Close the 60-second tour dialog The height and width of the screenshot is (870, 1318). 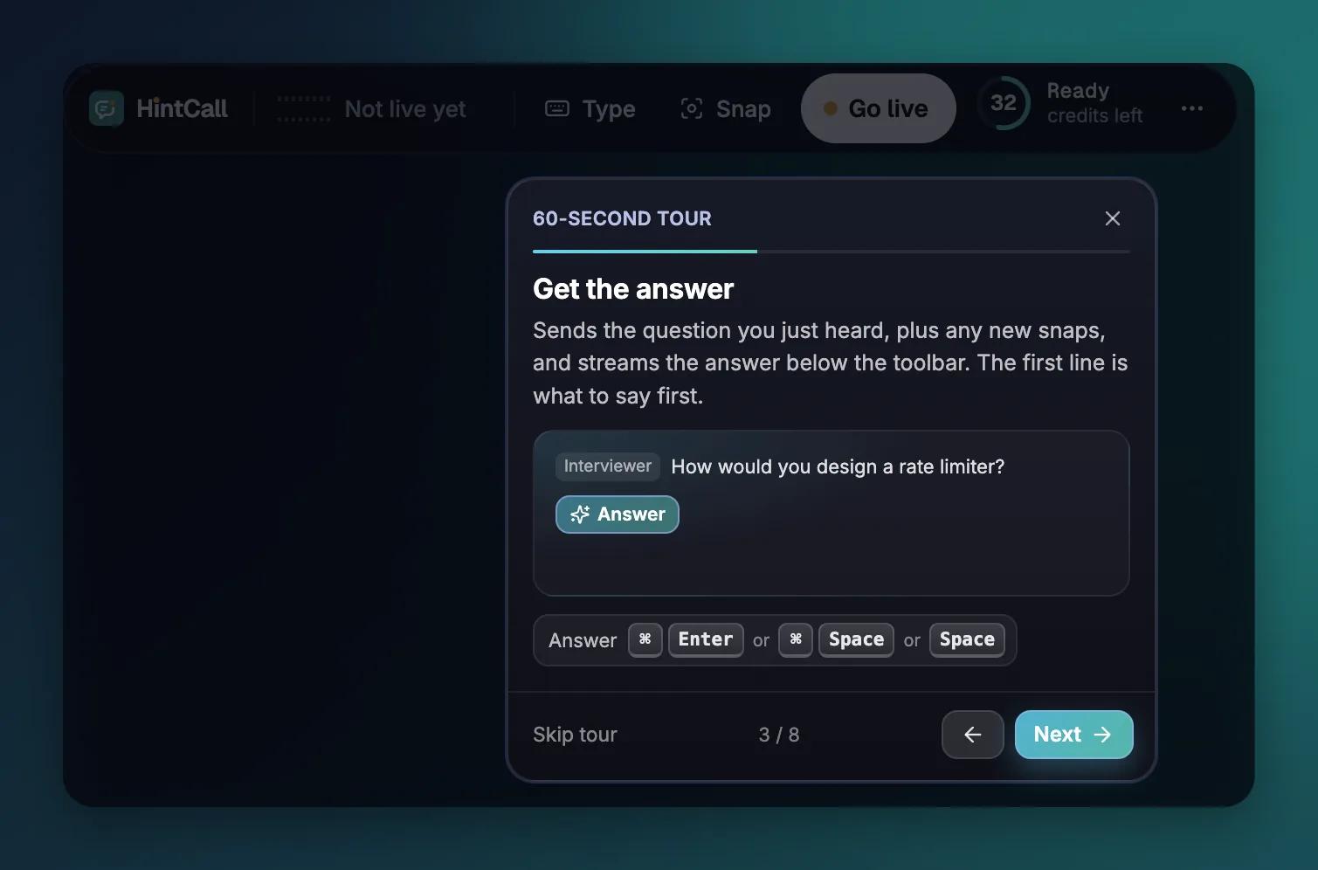click(x=1113, y=218)
